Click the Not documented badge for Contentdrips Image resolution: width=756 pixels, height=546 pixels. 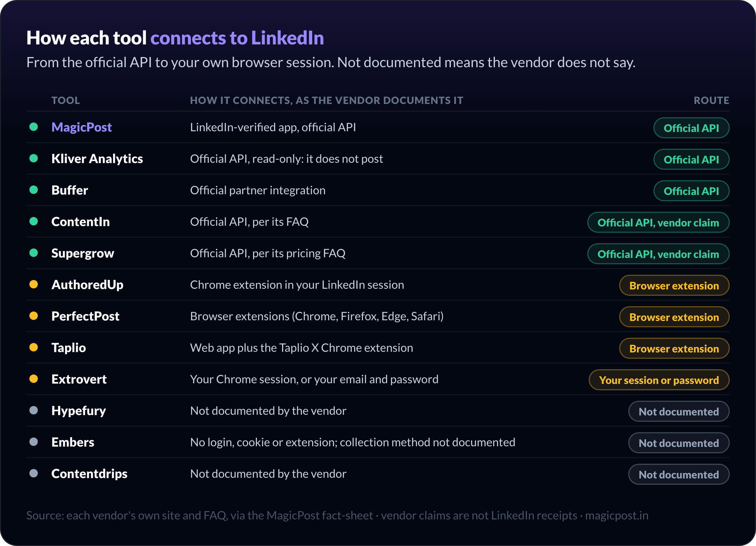(679, 474)
